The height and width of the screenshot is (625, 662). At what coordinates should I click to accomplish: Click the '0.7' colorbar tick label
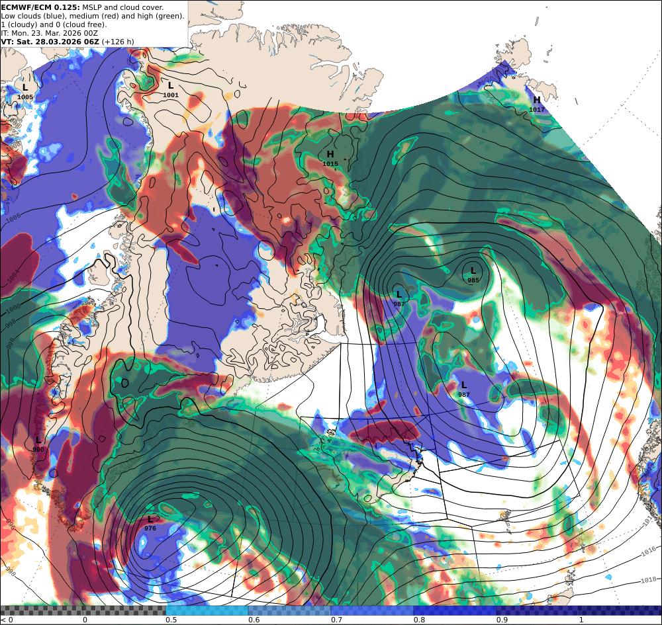pos(337,620)
